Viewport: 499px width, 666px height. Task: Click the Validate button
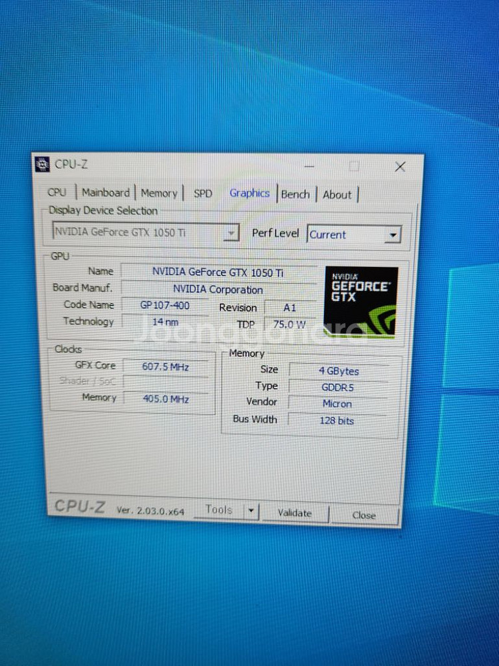(x=295, y=513)
